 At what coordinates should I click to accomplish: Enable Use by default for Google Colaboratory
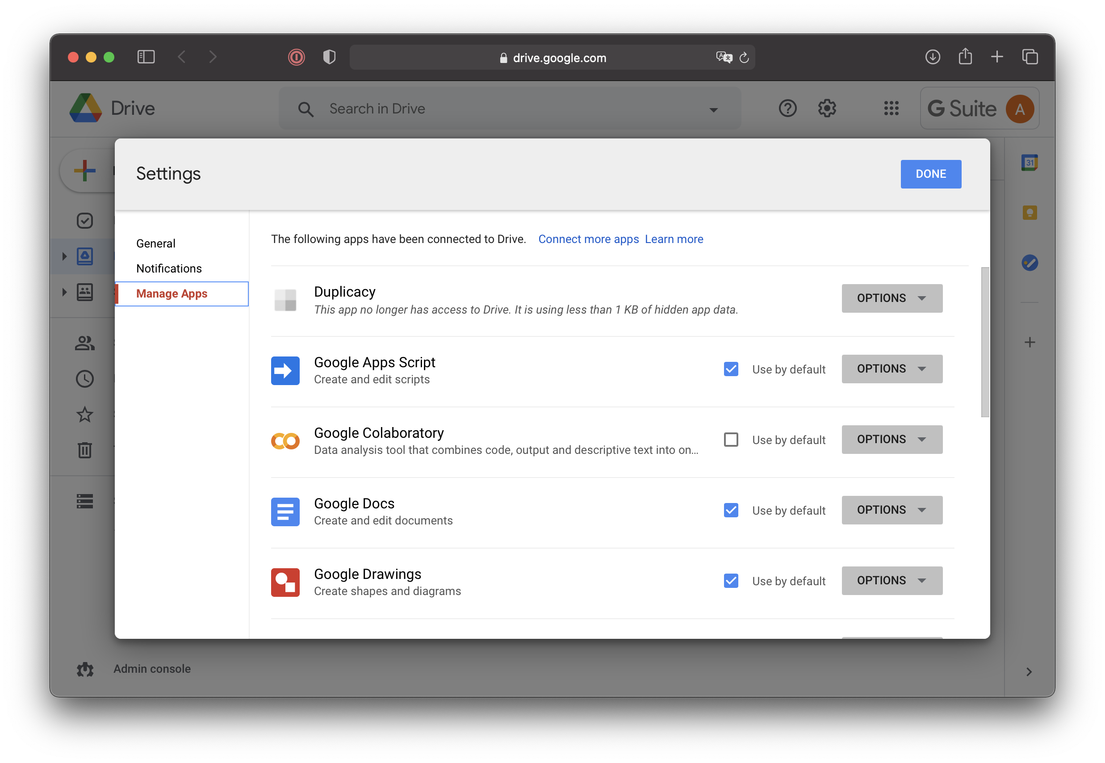coord(730,439)
